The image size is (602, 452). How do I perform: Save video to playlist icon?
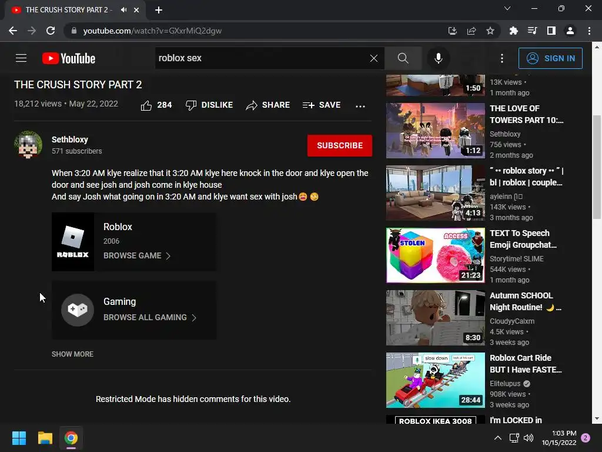(308, 105)
